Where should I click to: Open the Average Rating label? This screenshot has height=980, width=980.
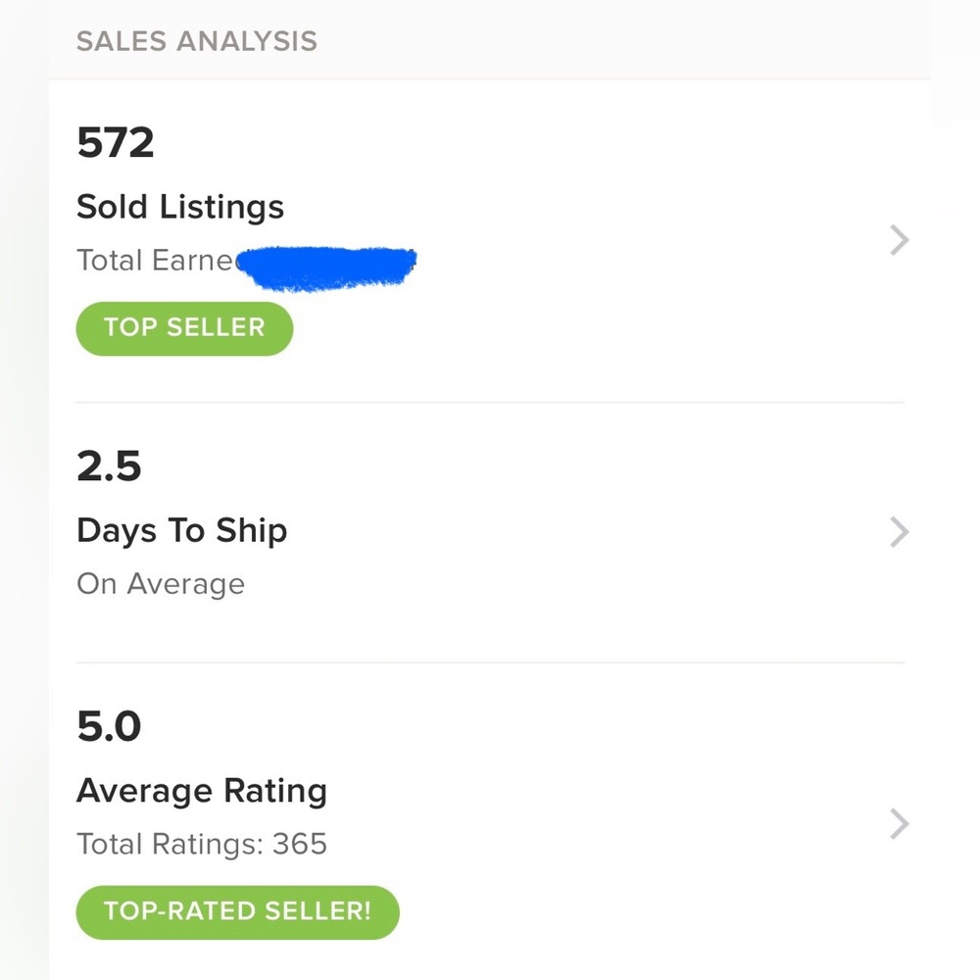pos(202,791)
